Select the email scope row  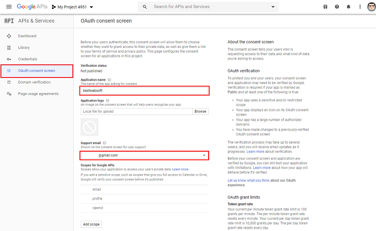(x=144, y=189)
